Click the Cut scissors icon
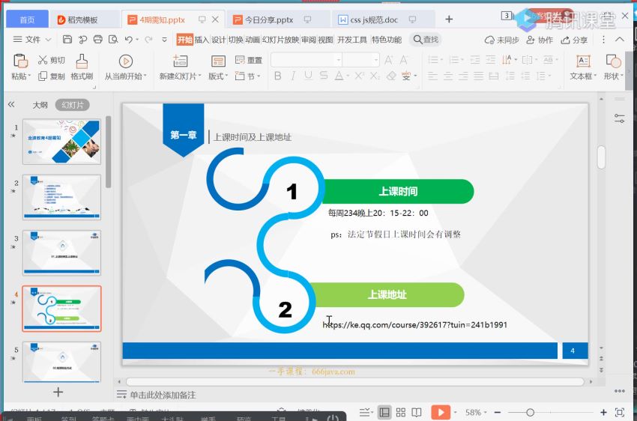The height and width of the screenshot is (421, 637). (43, 60)
